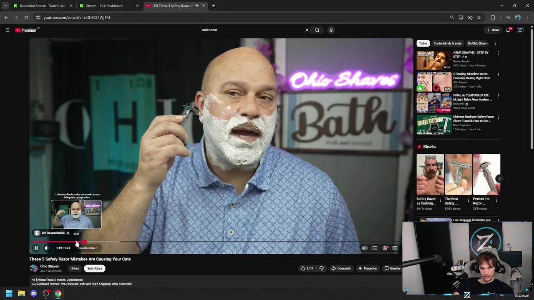The width and height of the screenshot is (534, 300).
Task: Install app icon in address bar
Action: [461, 17]
